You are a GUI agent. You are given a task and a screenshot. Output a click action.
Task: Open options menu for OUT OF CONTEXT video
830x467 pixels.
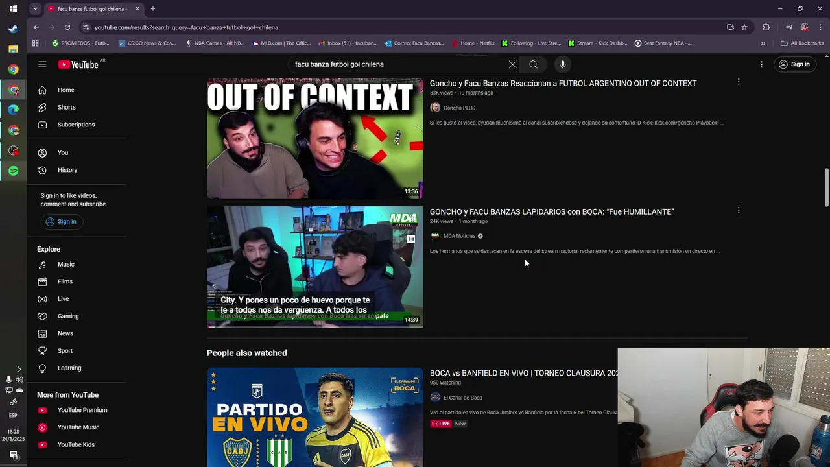coord(738,82)
